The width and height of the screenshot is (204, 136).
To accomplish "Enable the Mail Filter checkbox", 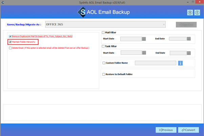I will coord(103,33).
